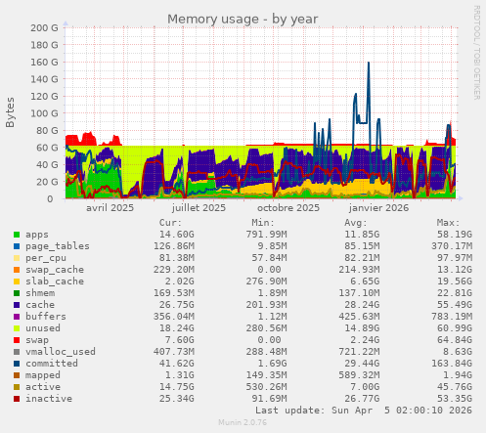Click the yellow-green unused legend swatch
This screenshot has width=486, height=433.
tap(17, 328)
